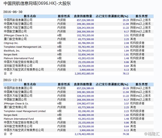Click the 2015-12-31 date heading
162x138 pixels.
pos(13,80)
